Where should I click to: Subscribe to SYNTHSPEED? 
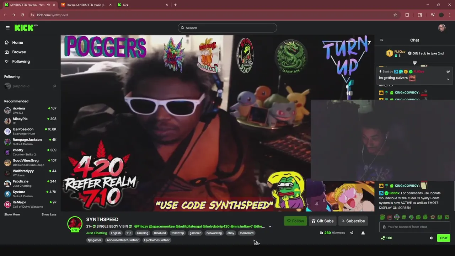pyautogui.click(x=353, y=221)
